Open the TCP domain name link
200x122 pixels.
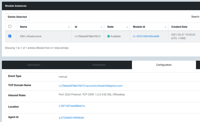point(91,86)
